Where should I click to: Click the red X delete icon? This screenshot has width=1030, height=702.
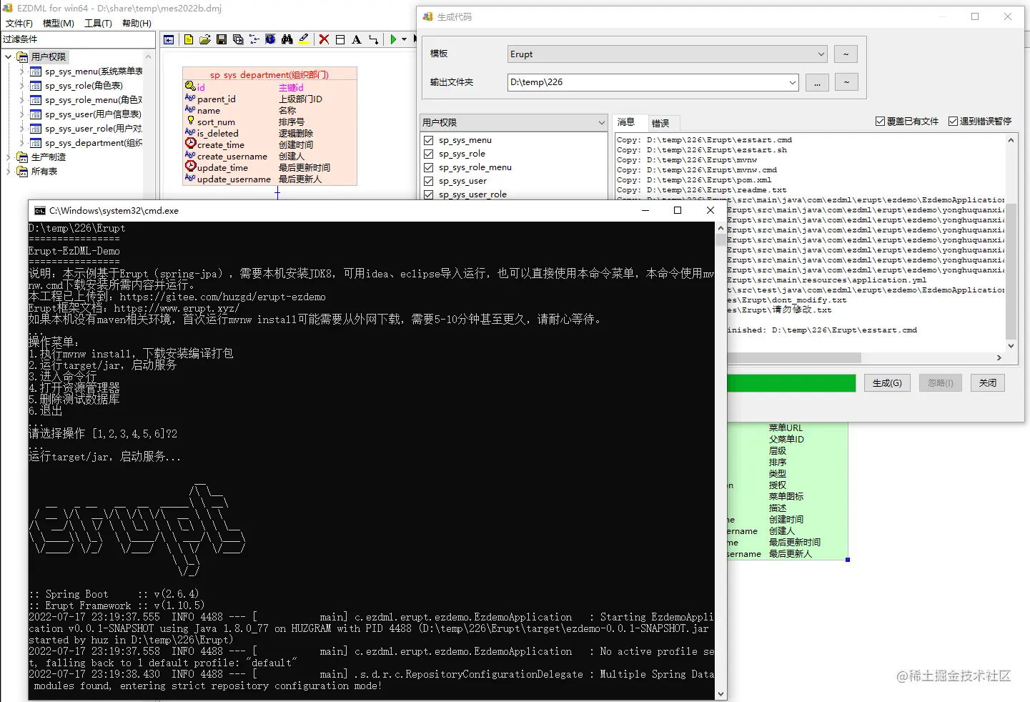coord(324,39)
